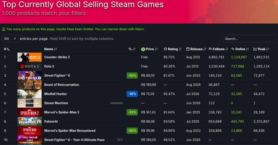Open Palworld game link
278x145 pixels.
tap(51, 121)
